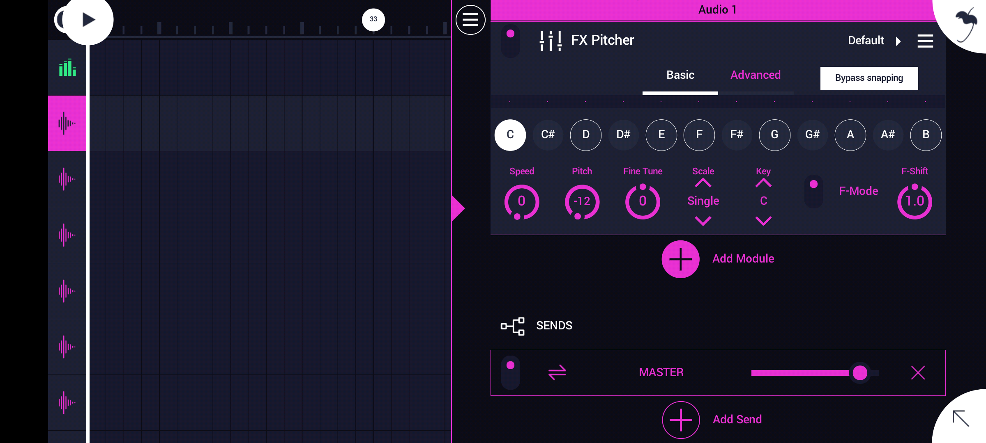The height and width of the screenshot is (443, 986).
Task: Remove the MASTER send with X
Action: pos(918,372)
